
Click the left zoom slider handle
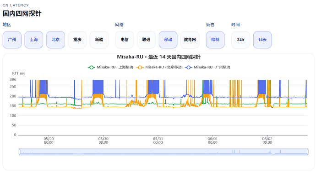(20, 152)
